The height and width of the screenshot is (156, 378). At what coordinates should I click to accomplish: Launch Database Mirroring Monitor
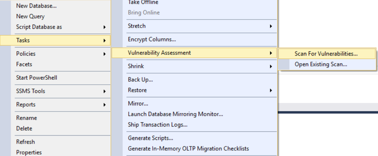[175, 114]
